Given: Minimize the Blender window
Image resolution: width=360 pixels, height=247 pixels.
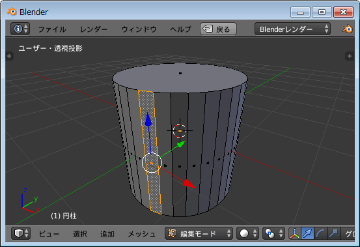Looking at the screenshot, I should pyautogui.click(x=300, y=12).
